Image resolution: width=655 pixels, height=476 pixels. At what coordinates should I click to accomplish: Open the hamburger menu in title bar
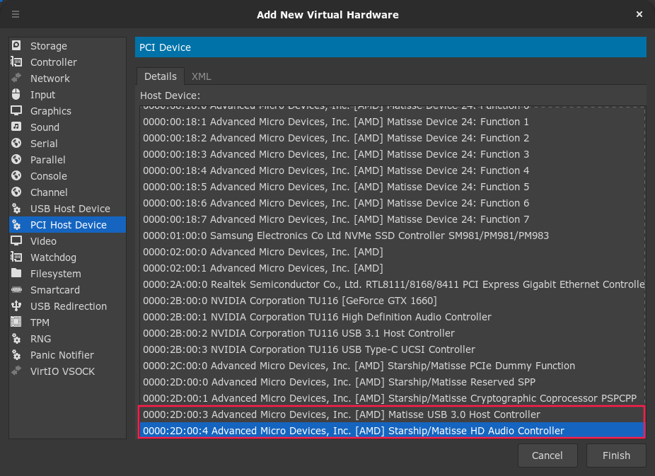pos(16,15)
